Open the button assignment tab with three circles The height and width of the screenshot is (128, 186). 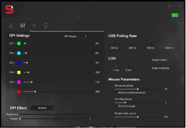pos(11,25)
